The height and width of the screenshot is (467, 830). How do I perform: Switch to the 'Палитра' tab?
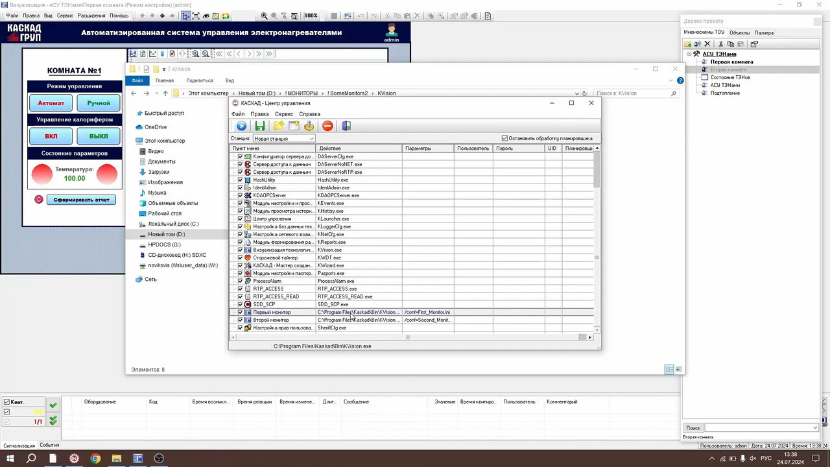pos(764,32)
